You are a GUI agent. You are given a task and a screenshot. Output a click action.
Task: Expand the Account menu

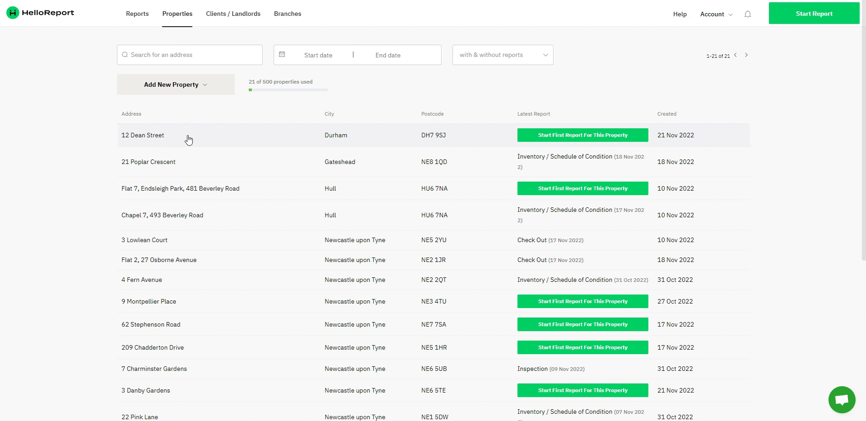point(716,14)
